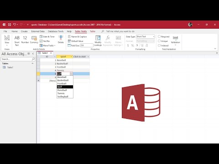Choose Tennis from the dropdown list
The height and width of the screenshot is (164, 219).
point(65,93)
